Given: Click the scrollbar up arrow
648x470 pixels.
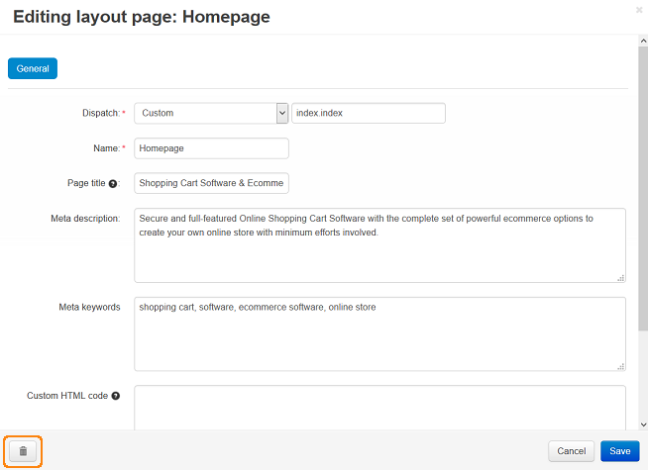Looking at the screenshot, I should pyautogui.click(x=643, y=41).
